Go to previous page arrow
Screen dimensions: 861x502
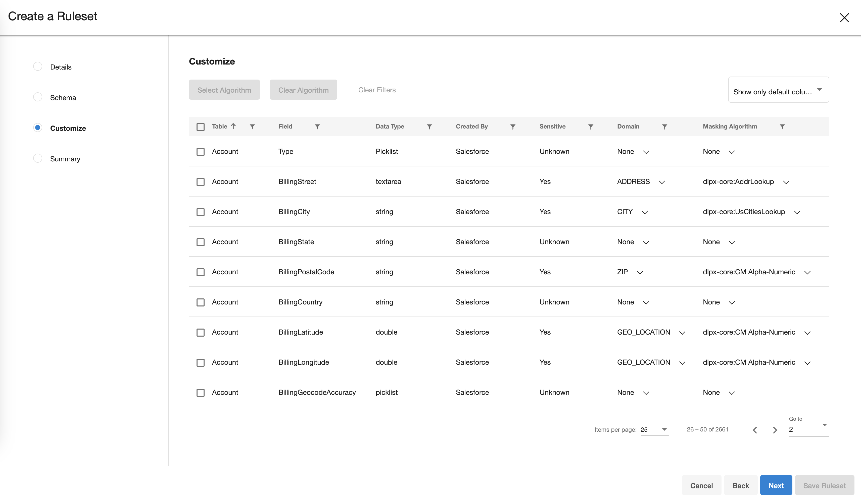click(x=755, y=430)
